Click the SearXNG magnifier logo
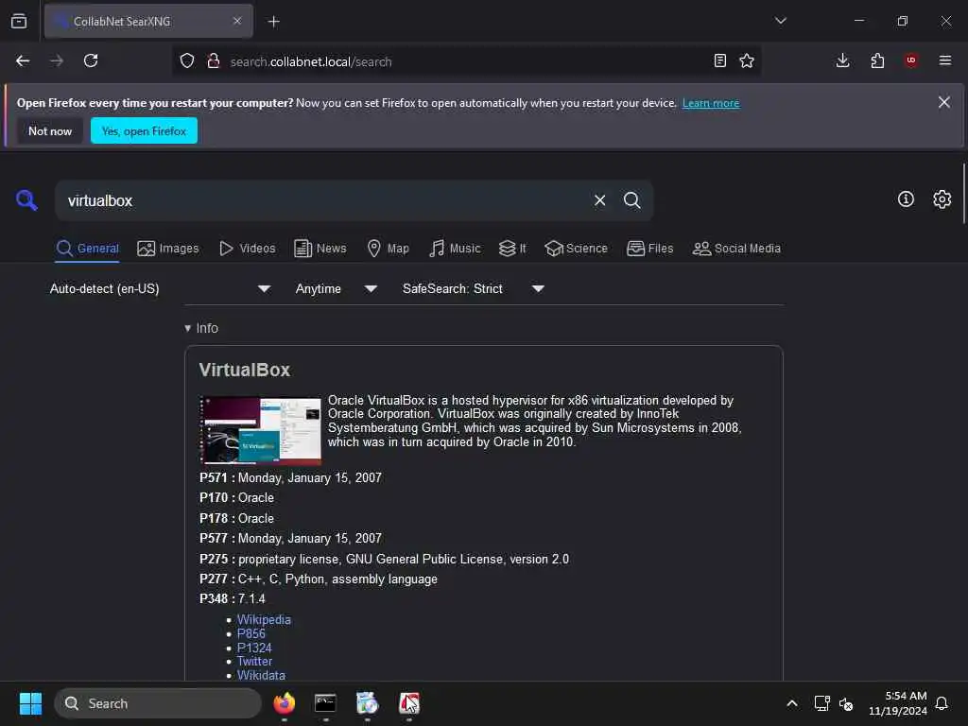The image size is (968, 726). pyautogui.click(x=26, y=200)
